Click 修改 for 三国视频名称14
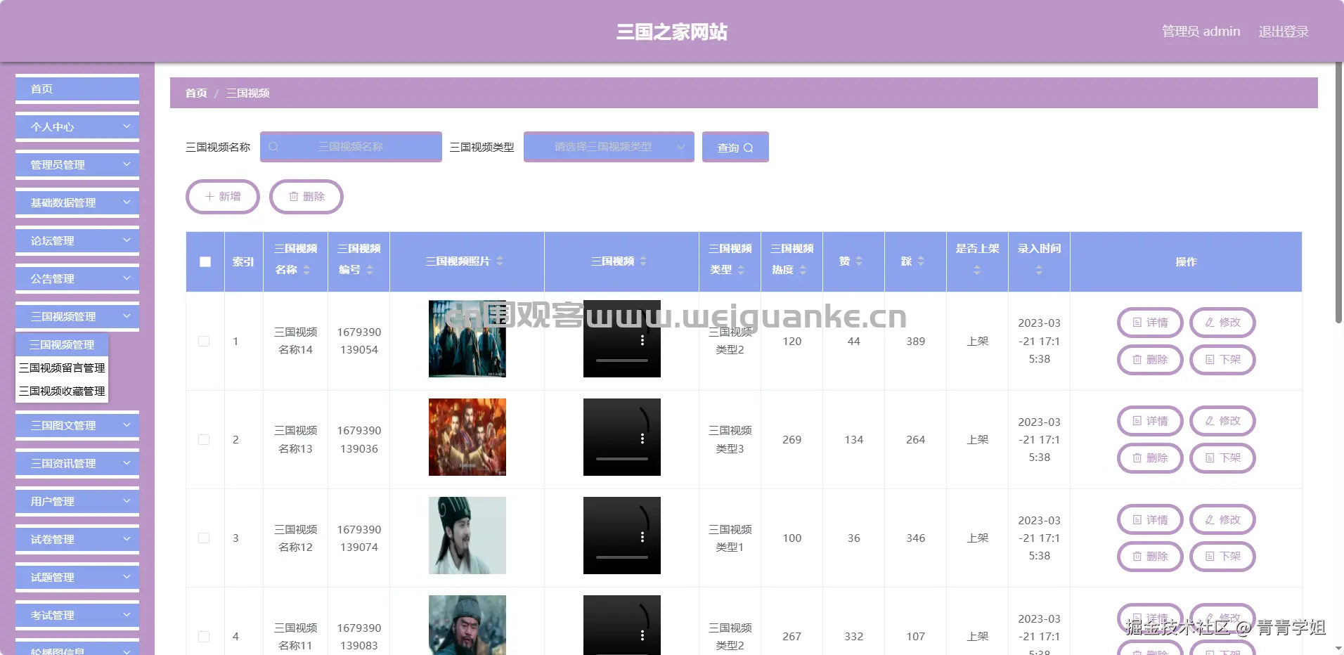Viewport: 1344px width, 655px height. [x=1222, y=323]
